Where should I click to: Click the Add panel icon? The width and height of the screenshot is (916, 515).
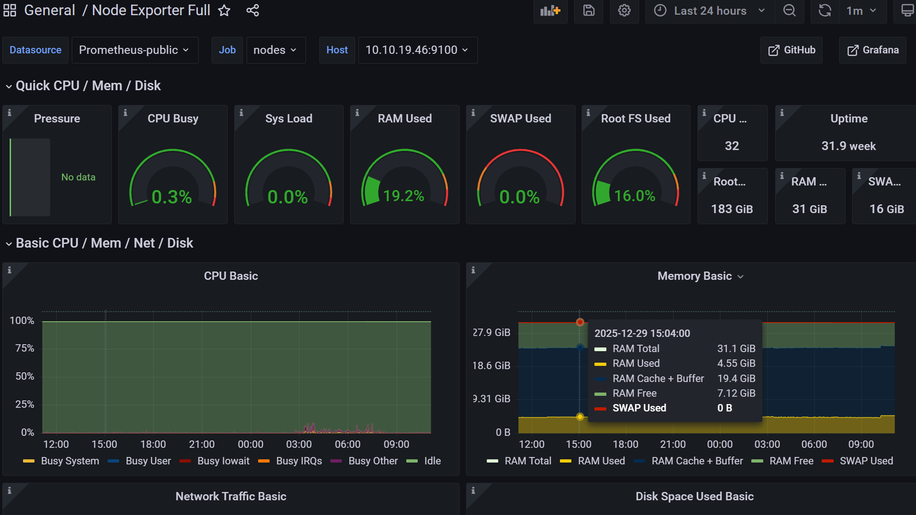550,11
